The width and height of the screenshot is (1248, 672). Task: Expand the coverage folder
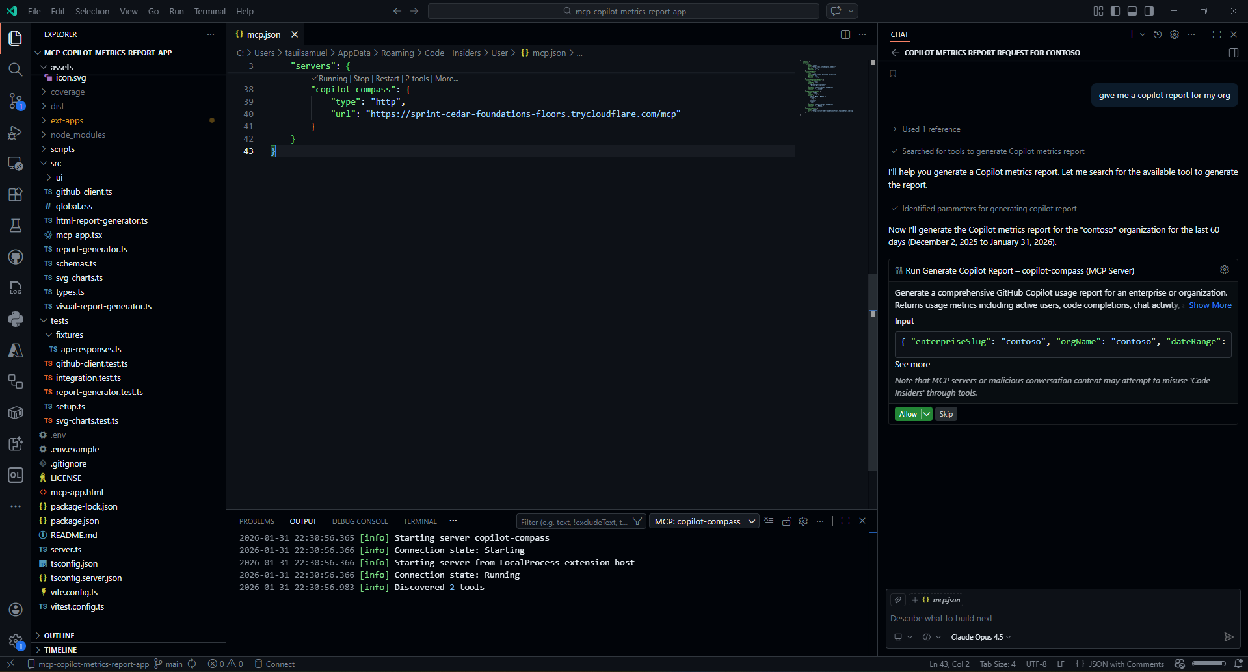click(68, 92)
